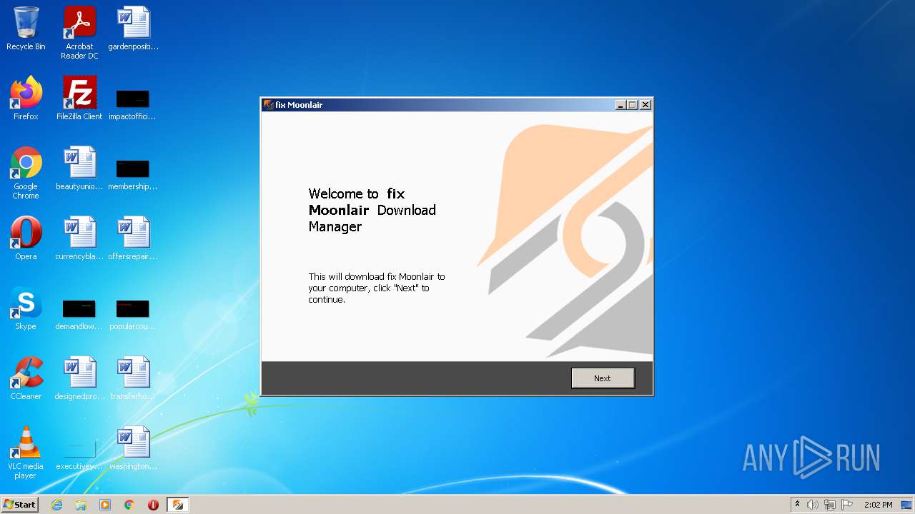Select the Opera desktop shortcut
The image size is (915, 514).
[x=26, y=238]
